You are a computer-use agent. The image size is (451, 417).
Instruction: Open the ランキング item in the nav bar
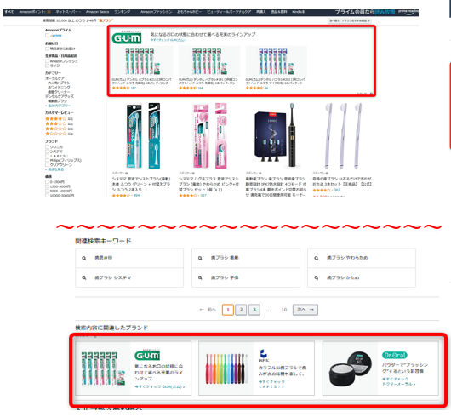(123, 12)
